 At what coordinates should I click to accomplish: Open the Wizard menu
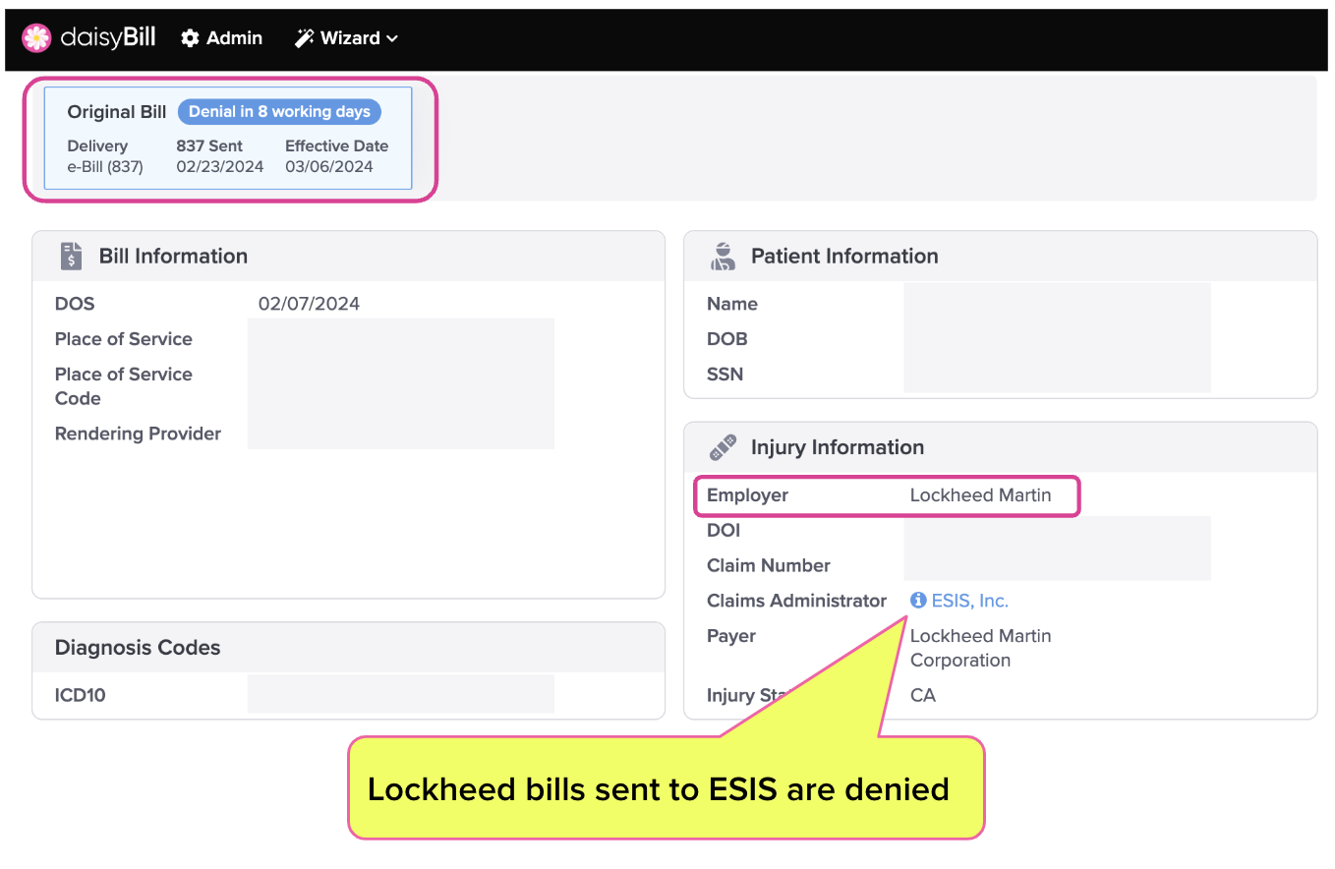point(347,38)
